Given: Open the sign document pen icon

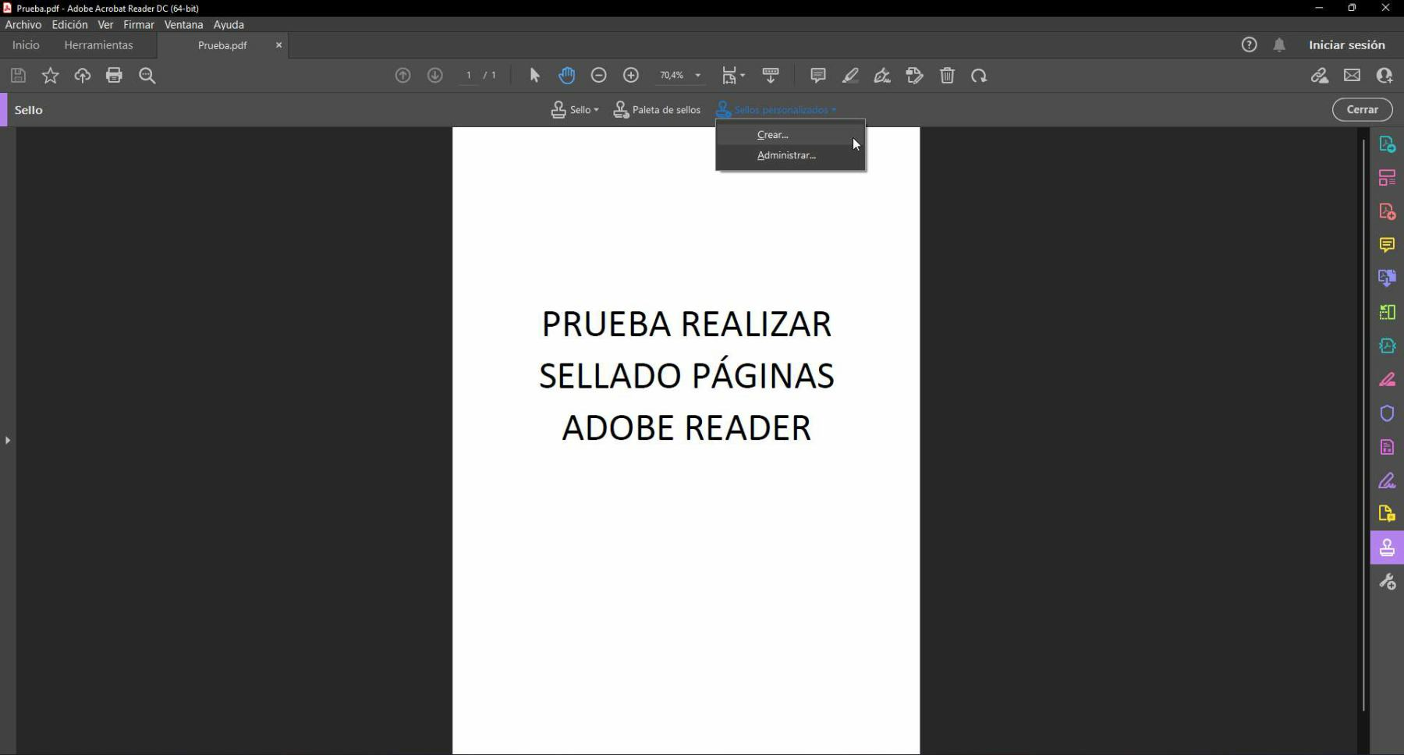Looking at the screenshot, I should 882,76.
